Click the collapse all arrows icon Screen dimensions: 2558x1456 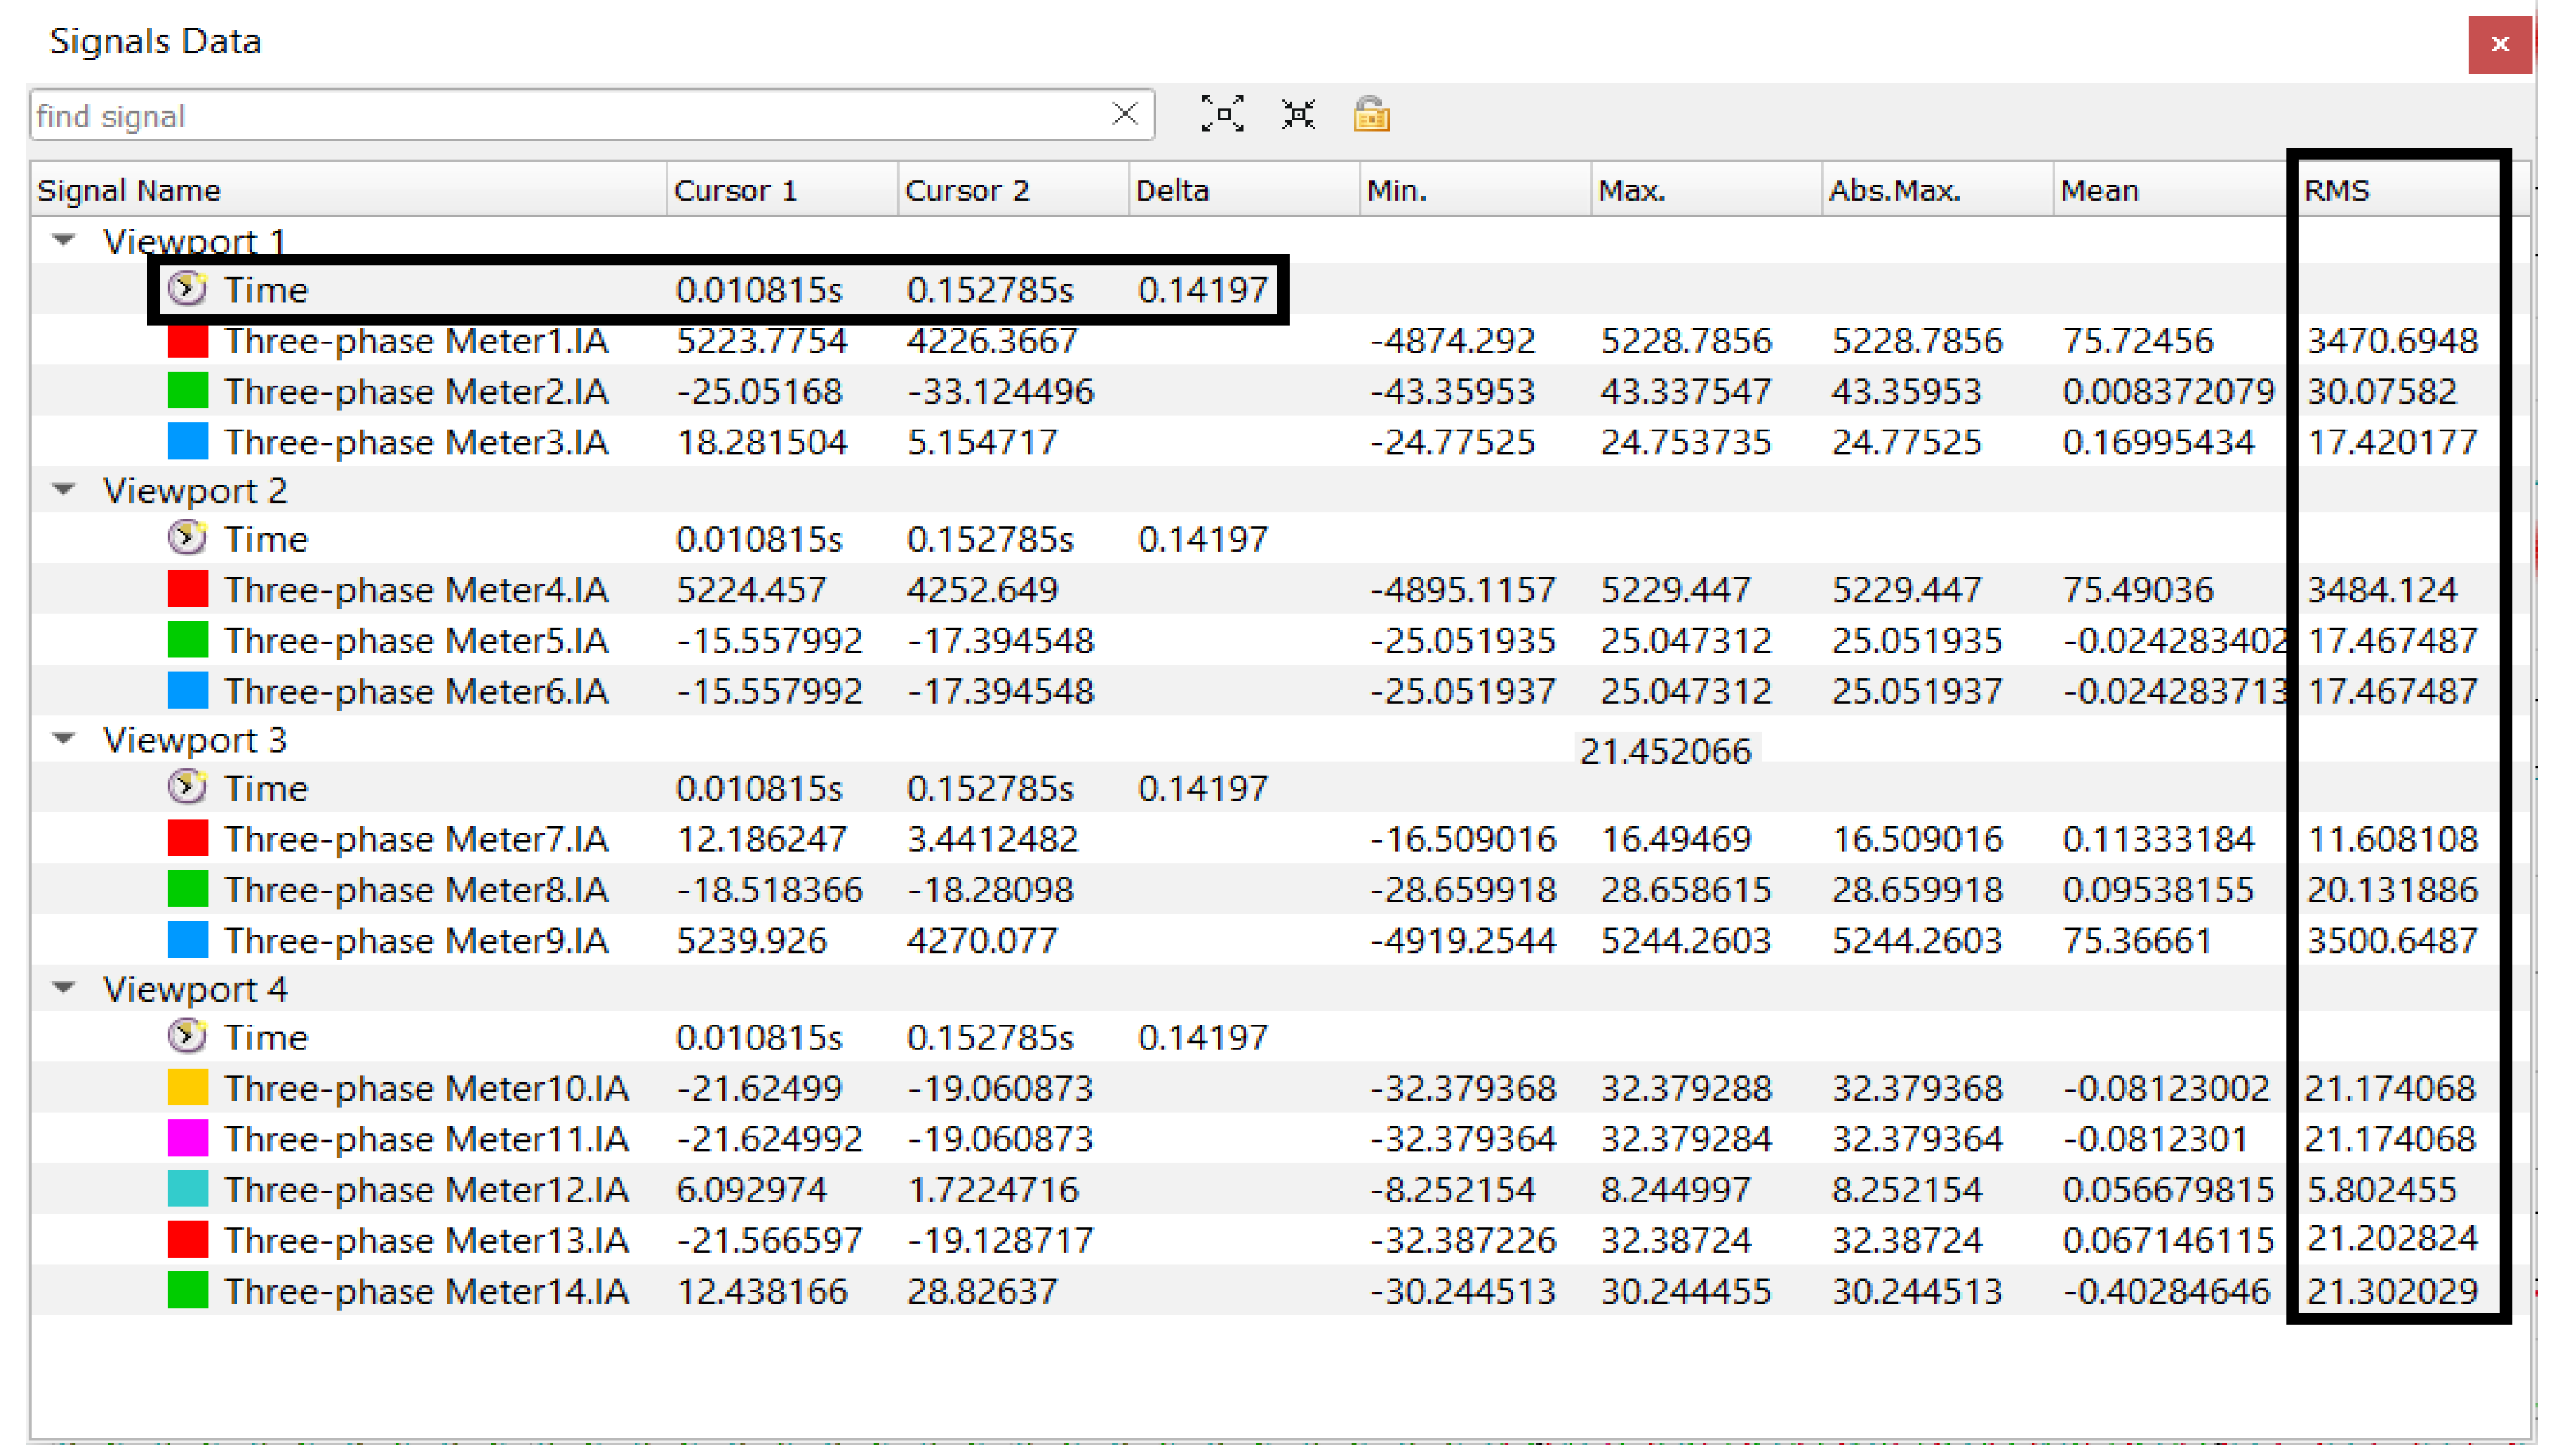click(x=1298, y=114)
